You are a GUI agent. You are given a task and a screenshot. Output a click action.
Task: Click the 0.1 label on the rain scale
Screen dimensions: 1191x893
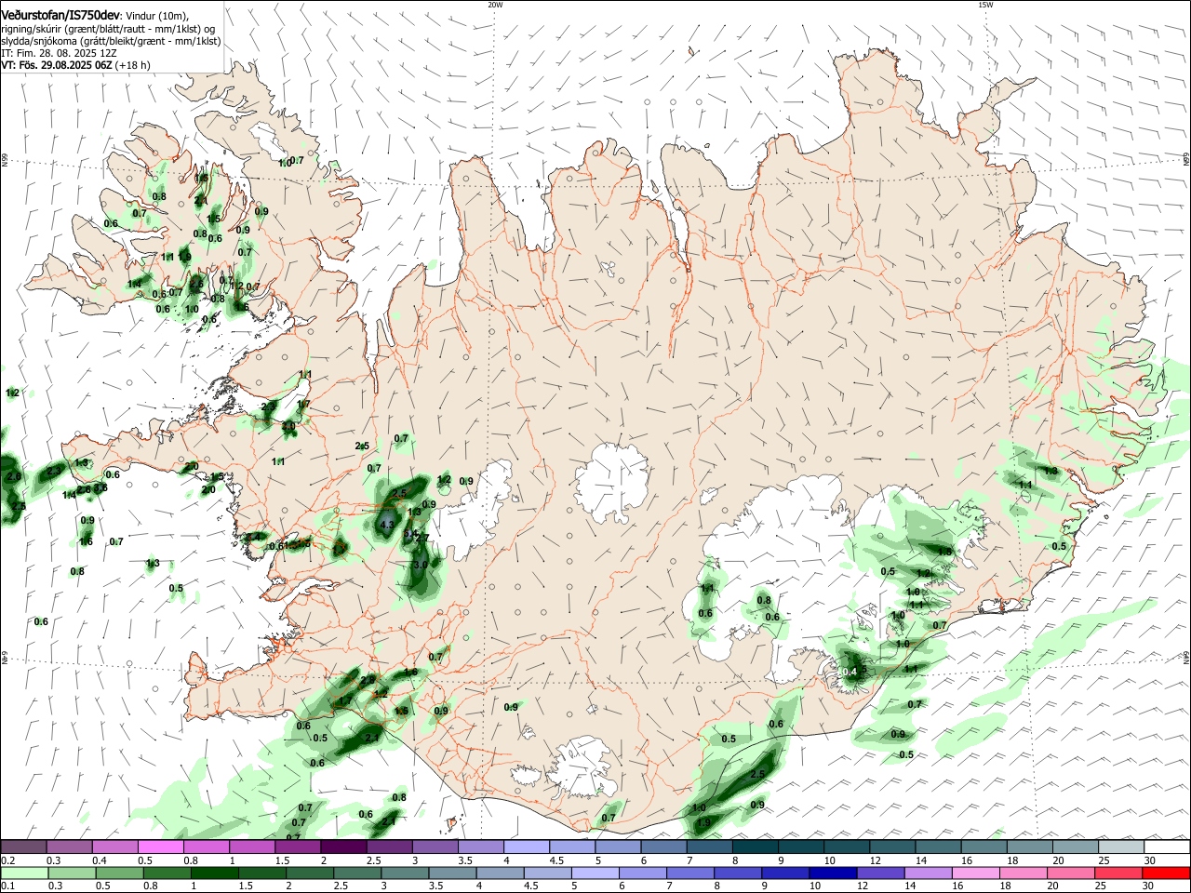click(x=7, y=886)
